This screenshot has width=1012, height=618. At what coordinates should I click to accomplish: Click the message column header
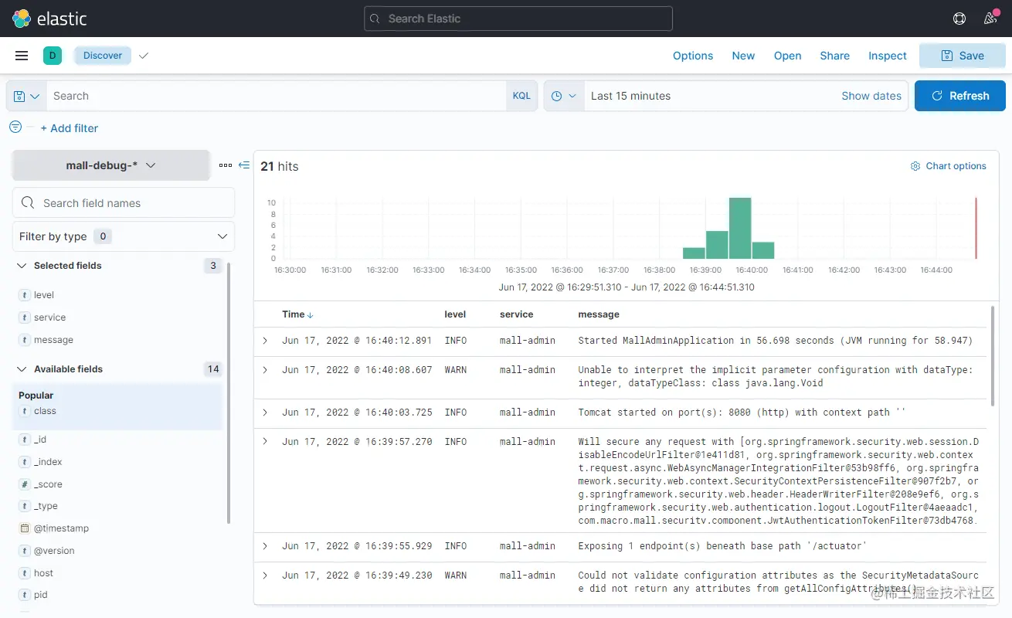(599, 314)
